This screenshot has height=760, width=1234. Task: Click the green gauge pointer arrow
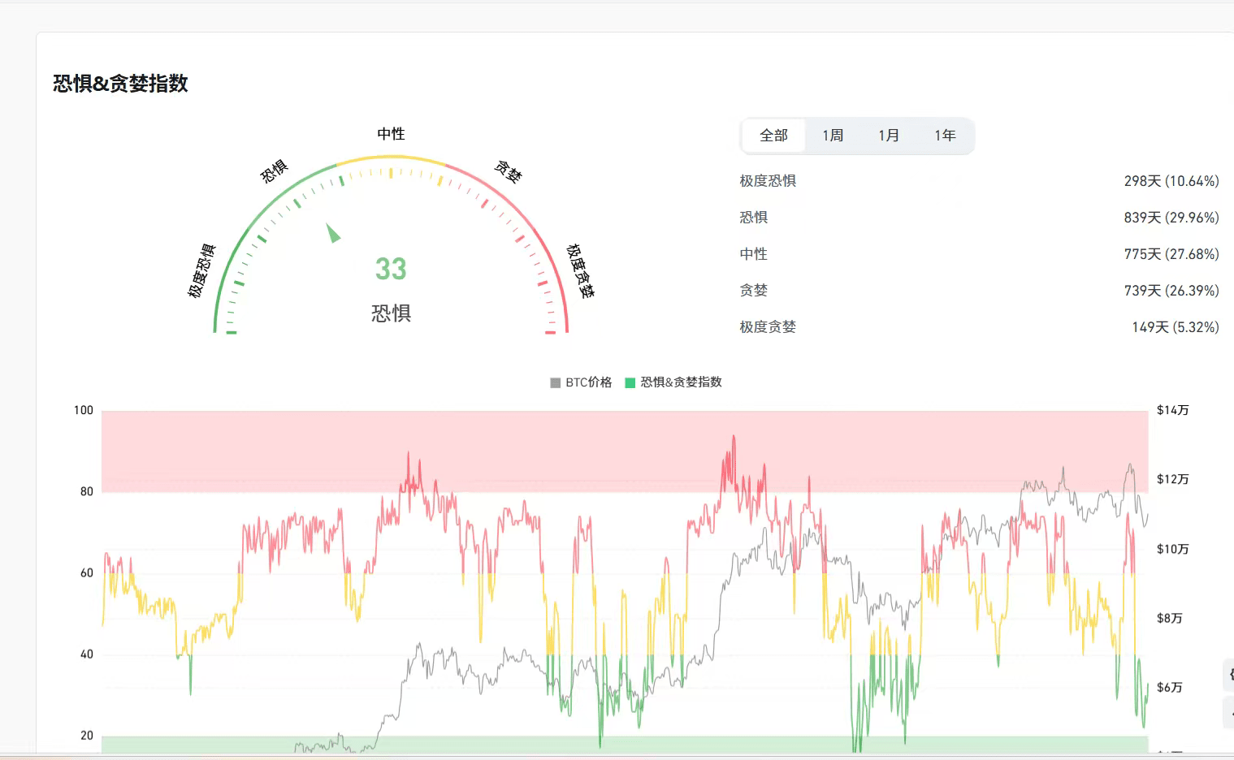point(332,233)
